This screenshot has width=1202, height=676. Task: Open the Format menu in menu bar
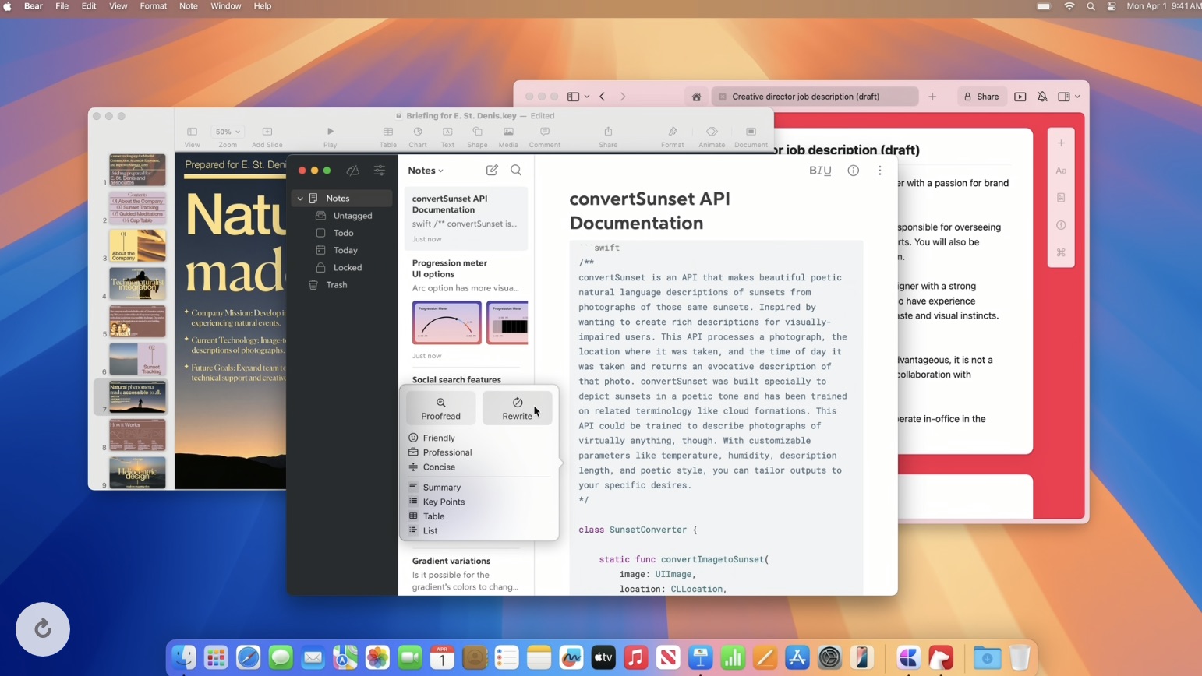[x=153, y=6]
